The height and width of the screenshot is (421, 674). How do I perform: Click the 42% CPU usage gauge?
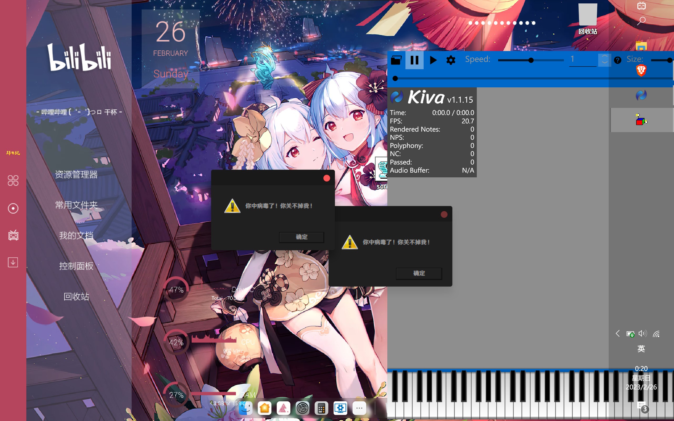click(x=176, y=342)
